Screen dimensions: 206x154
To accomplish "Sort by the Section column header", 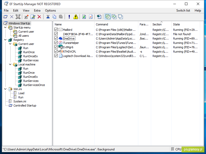I will tap(161, 24).
